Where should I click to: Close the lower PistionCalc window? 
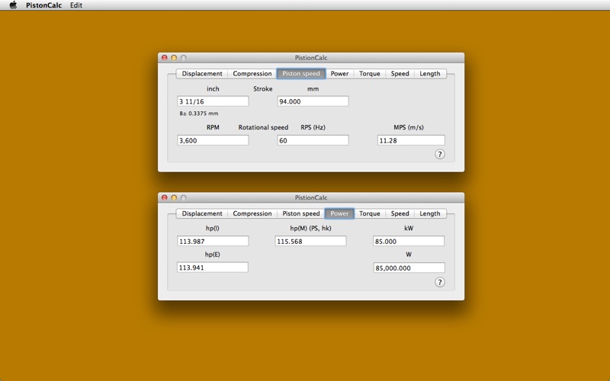point(165,197)
